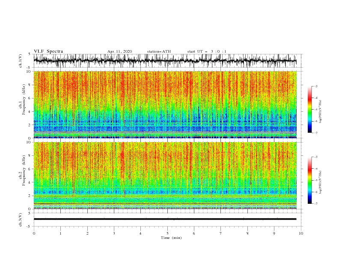Click the ch.1 color bar "-3" value
Viewport: 339px width, 262px height.
[x=316, y=86]
